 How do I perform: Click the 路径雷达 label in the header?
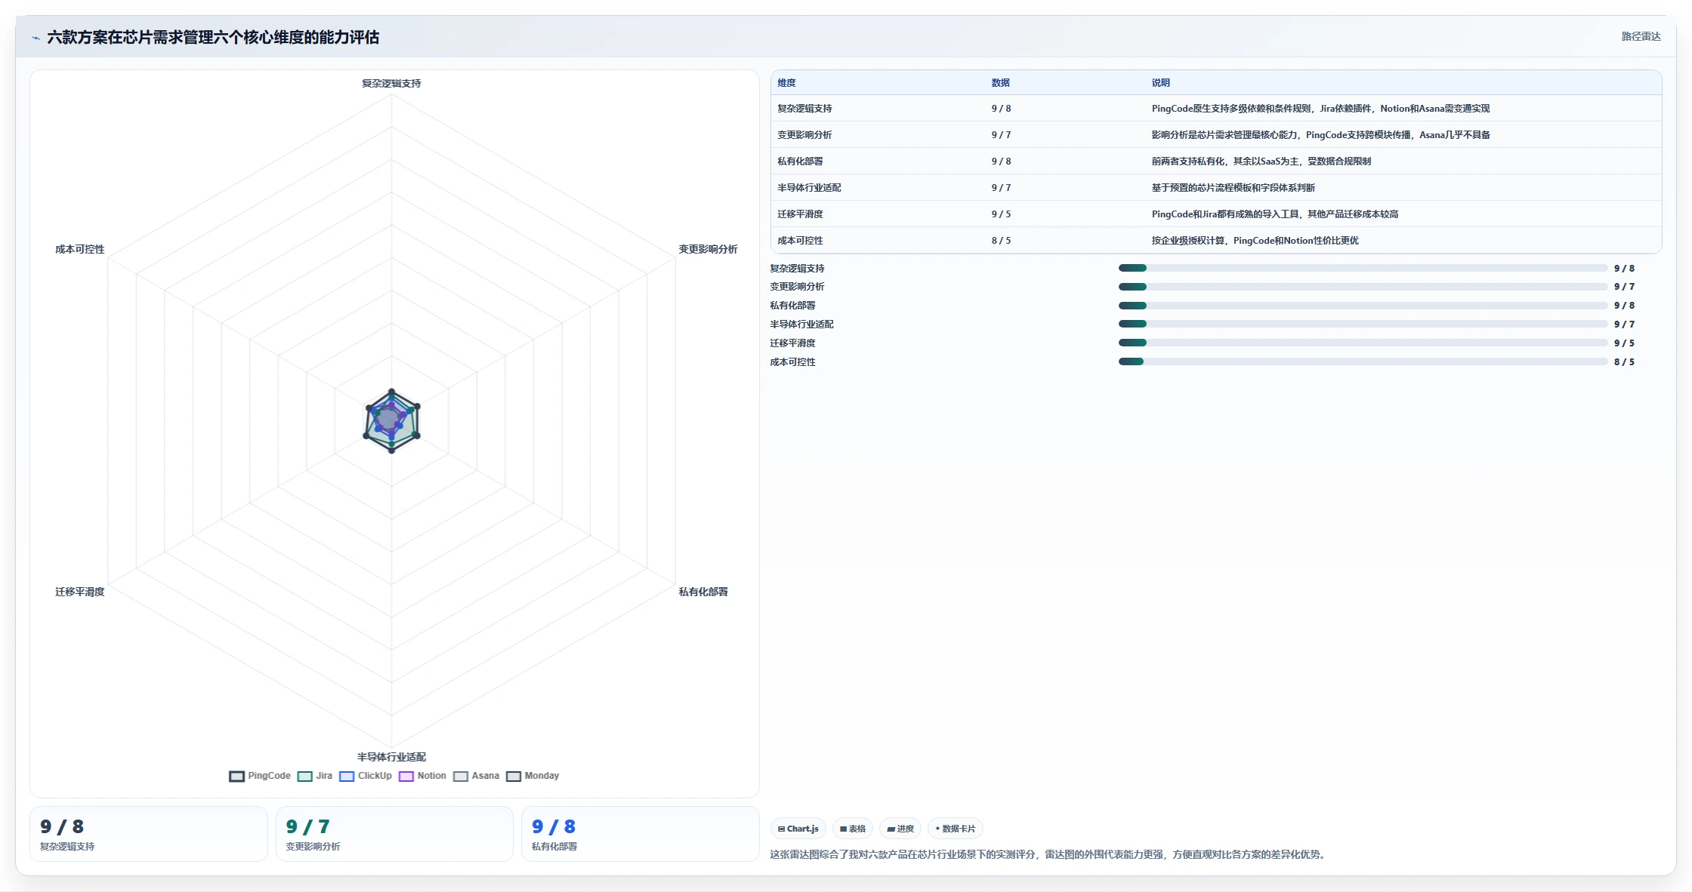(1641, 36)
